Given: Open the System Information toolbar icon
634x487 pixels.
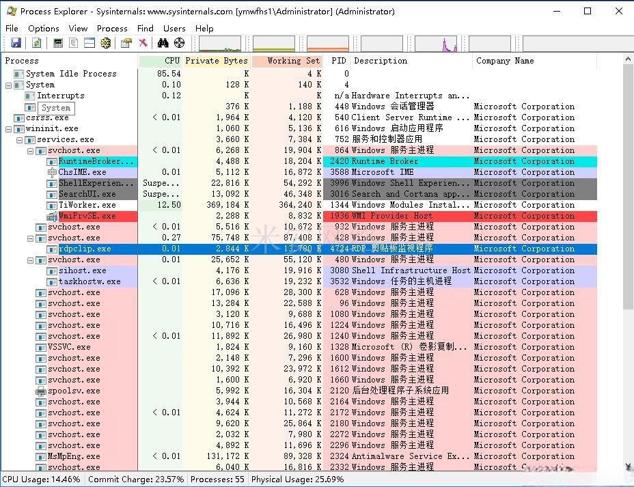Looking at the screenshot, I should (58, 43).
